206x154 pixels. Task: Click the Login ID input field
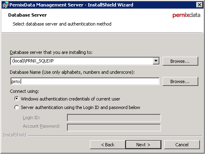(114, 118)
